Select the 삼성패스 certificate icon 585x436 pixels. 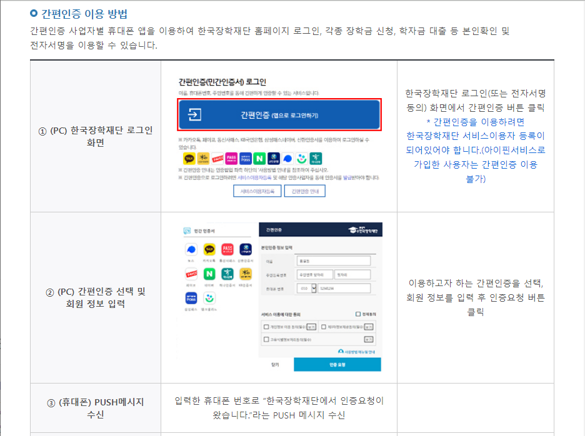click(x=191, y=298)
